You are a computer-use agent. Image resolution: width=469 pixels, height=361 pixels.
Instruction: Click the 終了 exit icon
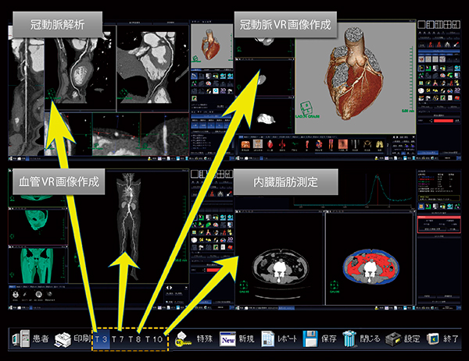click(436, 339)
